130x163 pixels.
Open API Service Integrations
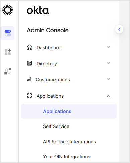click(x=69, y=142)
